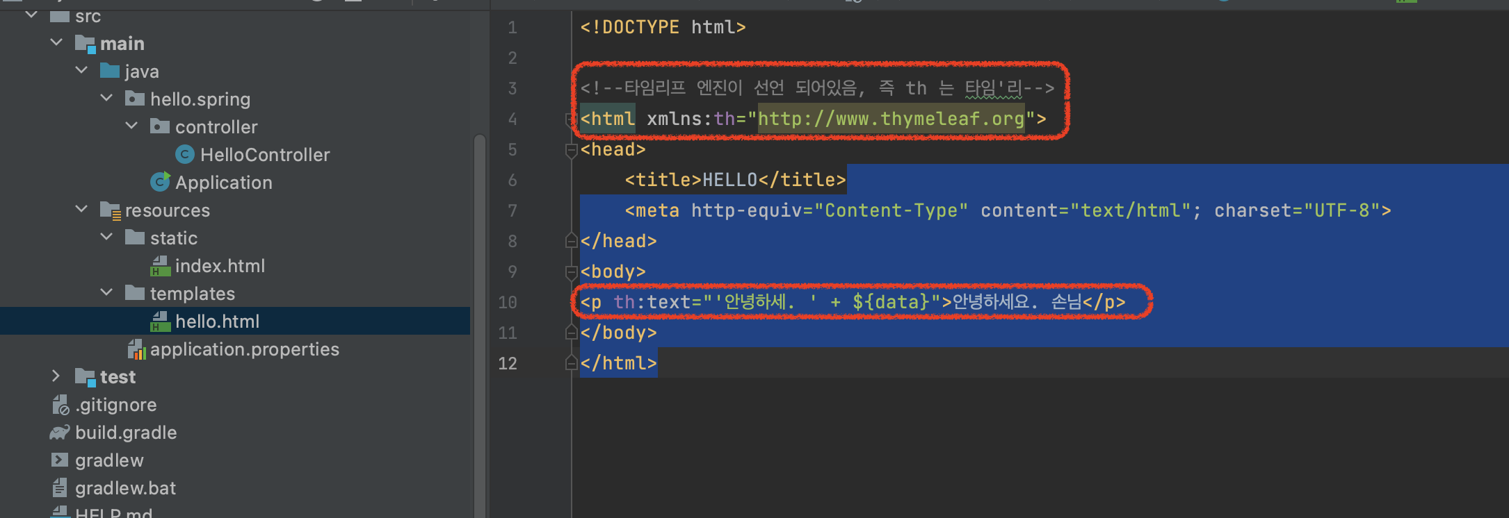Viewport: 1509px width, 518px height.
Task: Click line number 12 in the gutter
Action: (x=508, y=363)
